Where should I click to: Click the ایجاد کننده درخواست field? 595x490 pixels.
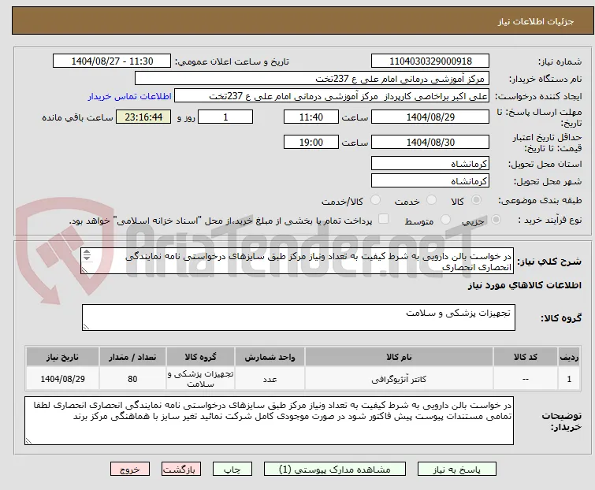[x=332, y=96]
